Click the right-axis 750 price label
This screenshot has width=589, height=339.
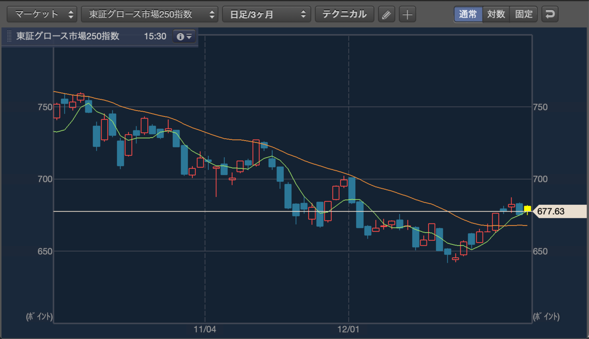coord(540,107)
